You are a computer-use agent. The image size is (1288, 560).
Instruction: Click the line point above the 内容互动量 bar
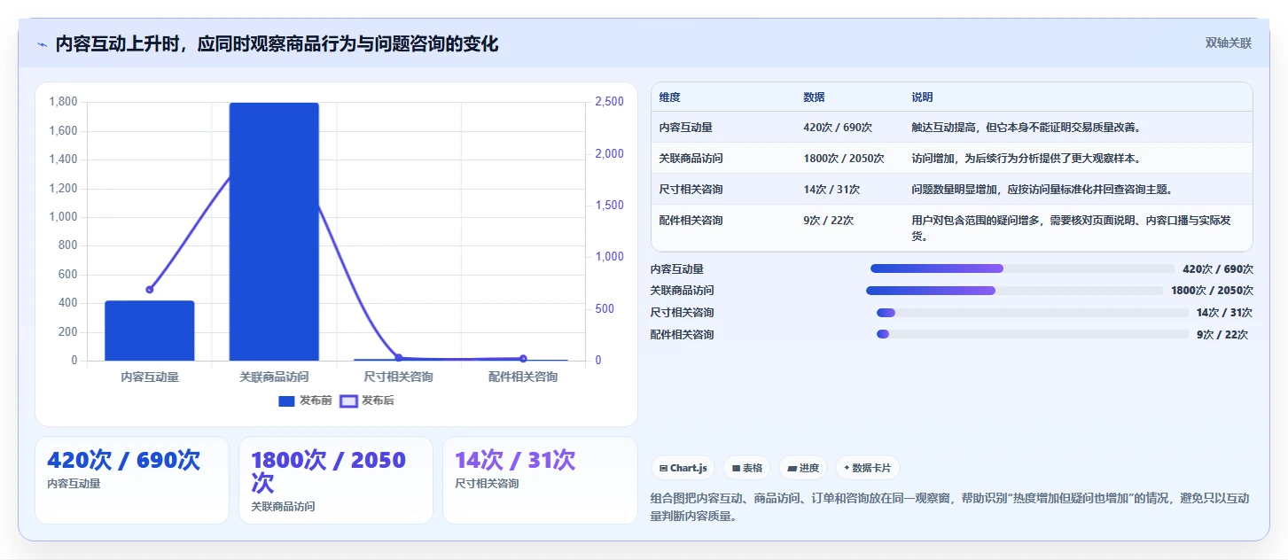tap(150, 290)
